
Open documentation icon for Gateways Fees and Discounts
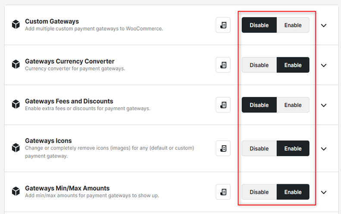pos(223,105)
